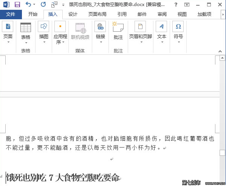
Task: Open the 视图 tab
Action: tap(182, 14)
